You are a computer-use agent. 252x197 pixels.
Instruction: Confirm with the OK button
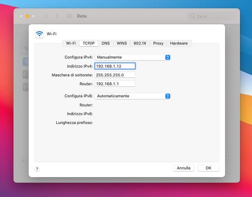(209, 168)
